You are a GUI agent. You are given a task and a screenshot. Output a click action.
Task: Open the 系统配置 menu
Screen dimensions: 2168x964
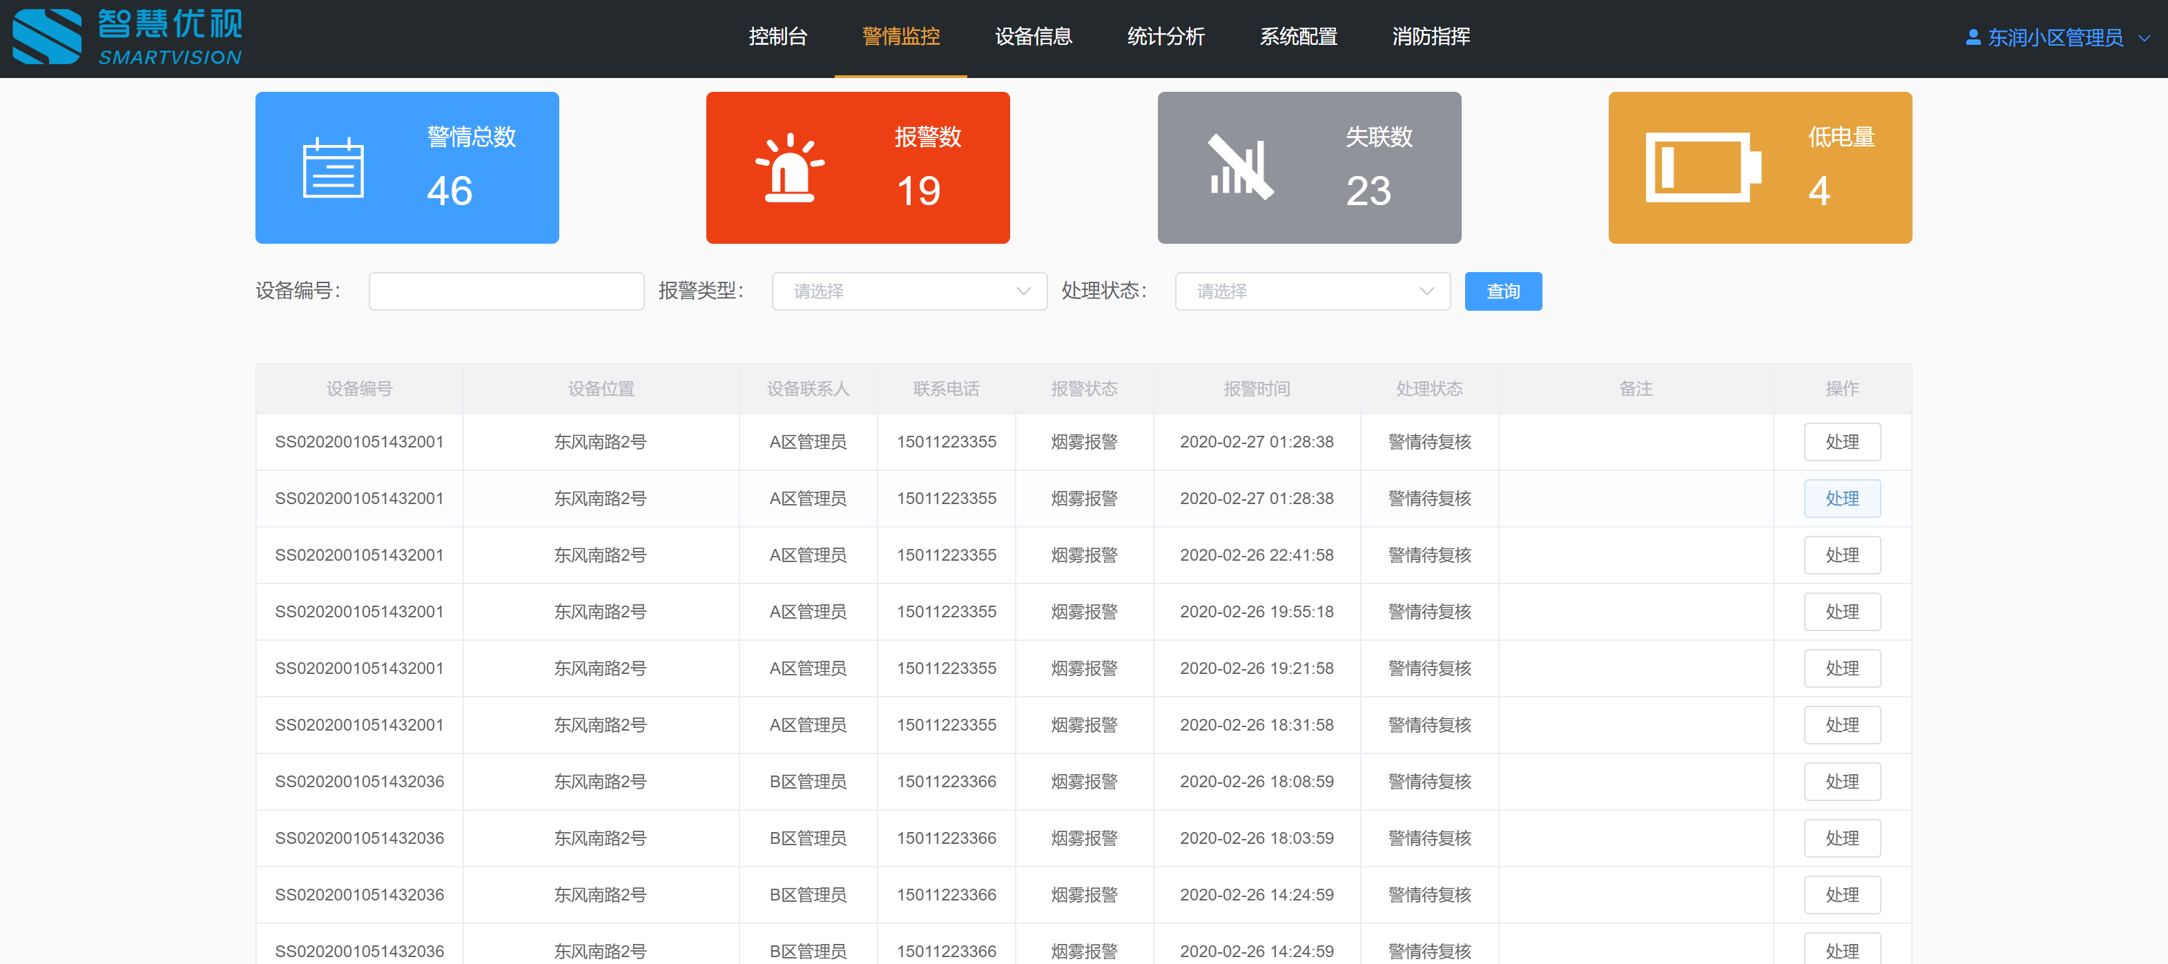pyautogui.click(x=1298, y=37)
